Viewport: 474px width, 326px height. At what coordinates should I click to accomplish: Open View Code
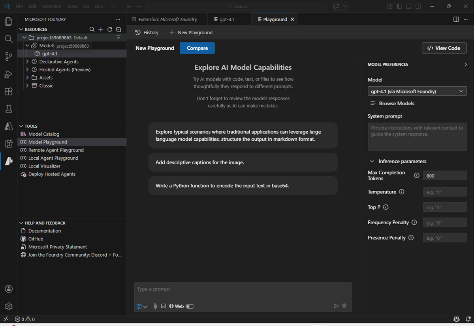click(444, 48)
